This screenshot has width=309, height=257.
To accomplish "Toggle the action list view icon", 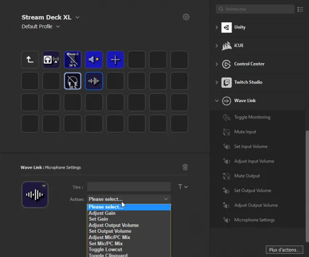I will click(300, 9).
